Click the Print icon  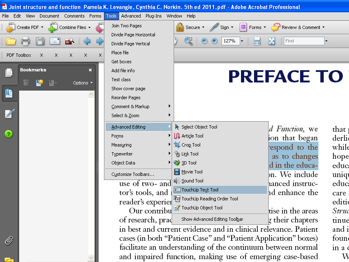pyautogui.click(x=25, y=41)
